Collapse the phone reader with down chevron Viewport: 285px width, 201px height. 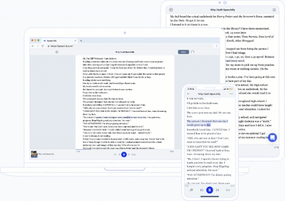(x=188, y=94)
